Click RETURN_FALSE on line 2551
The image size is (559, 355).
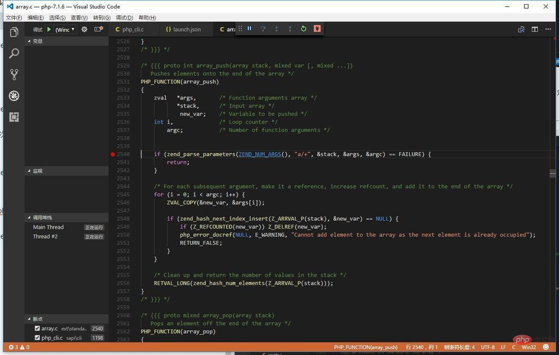201,243
